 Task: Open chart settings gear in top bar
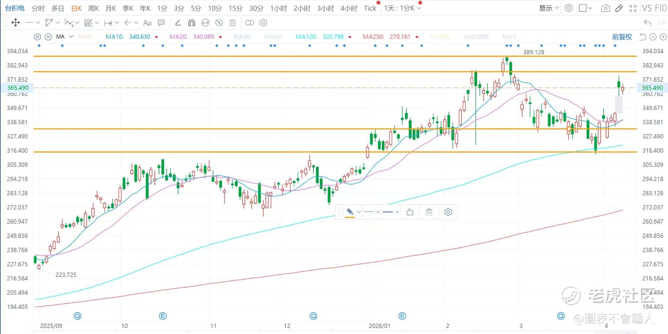click(569, 8)
